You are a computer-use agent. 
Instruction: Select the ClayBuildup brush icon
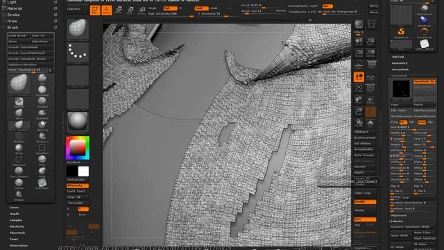42,90
